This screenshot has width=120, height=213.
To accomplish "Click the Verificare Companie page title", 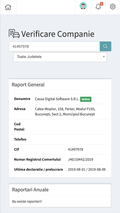I will tap(58, 34).
